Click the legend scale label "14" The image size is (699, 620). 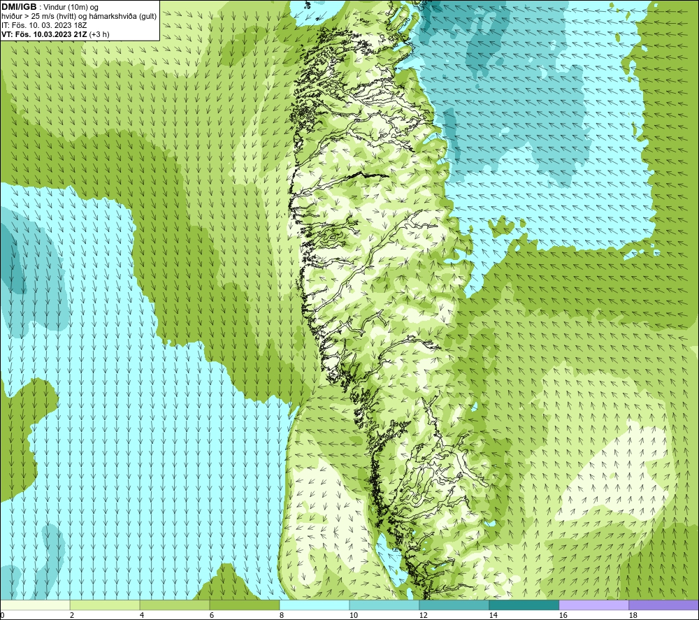[493, 615]
